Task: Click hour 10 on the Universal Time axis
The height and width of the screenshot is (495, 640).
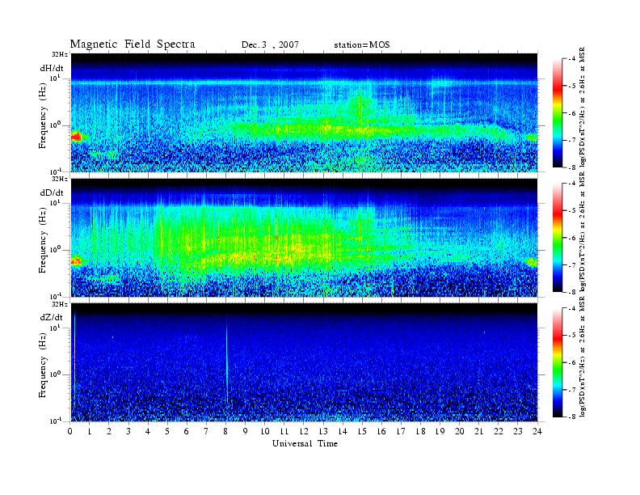Action: coord(265,431)
